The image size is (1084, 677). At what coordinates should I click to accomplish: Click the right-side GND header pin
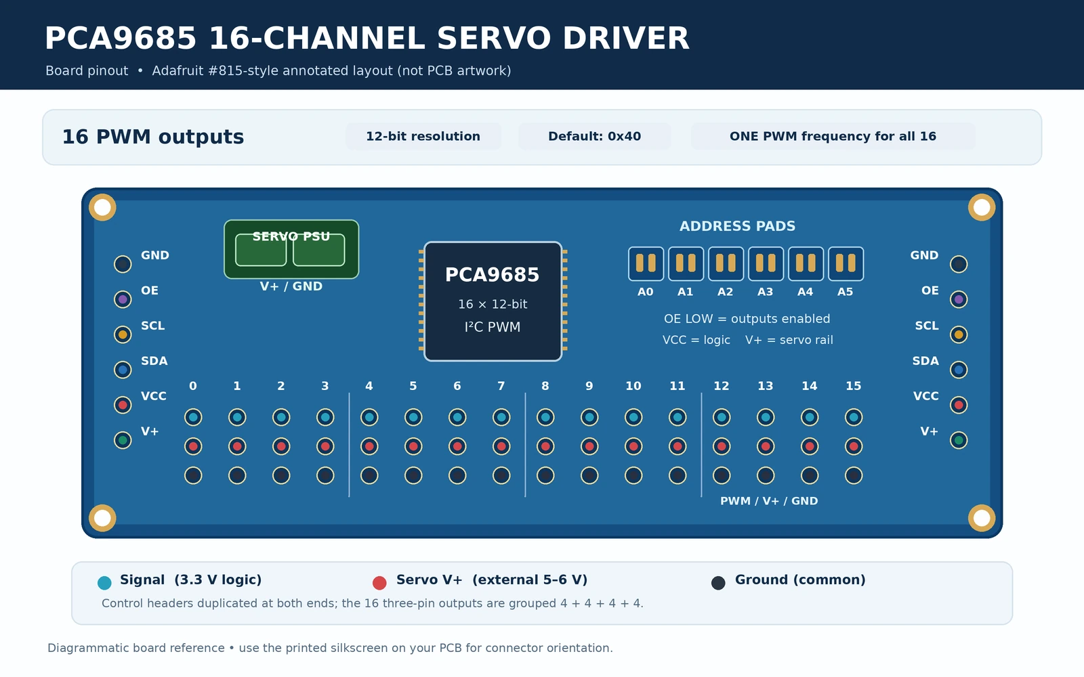[x=959, y=264]
